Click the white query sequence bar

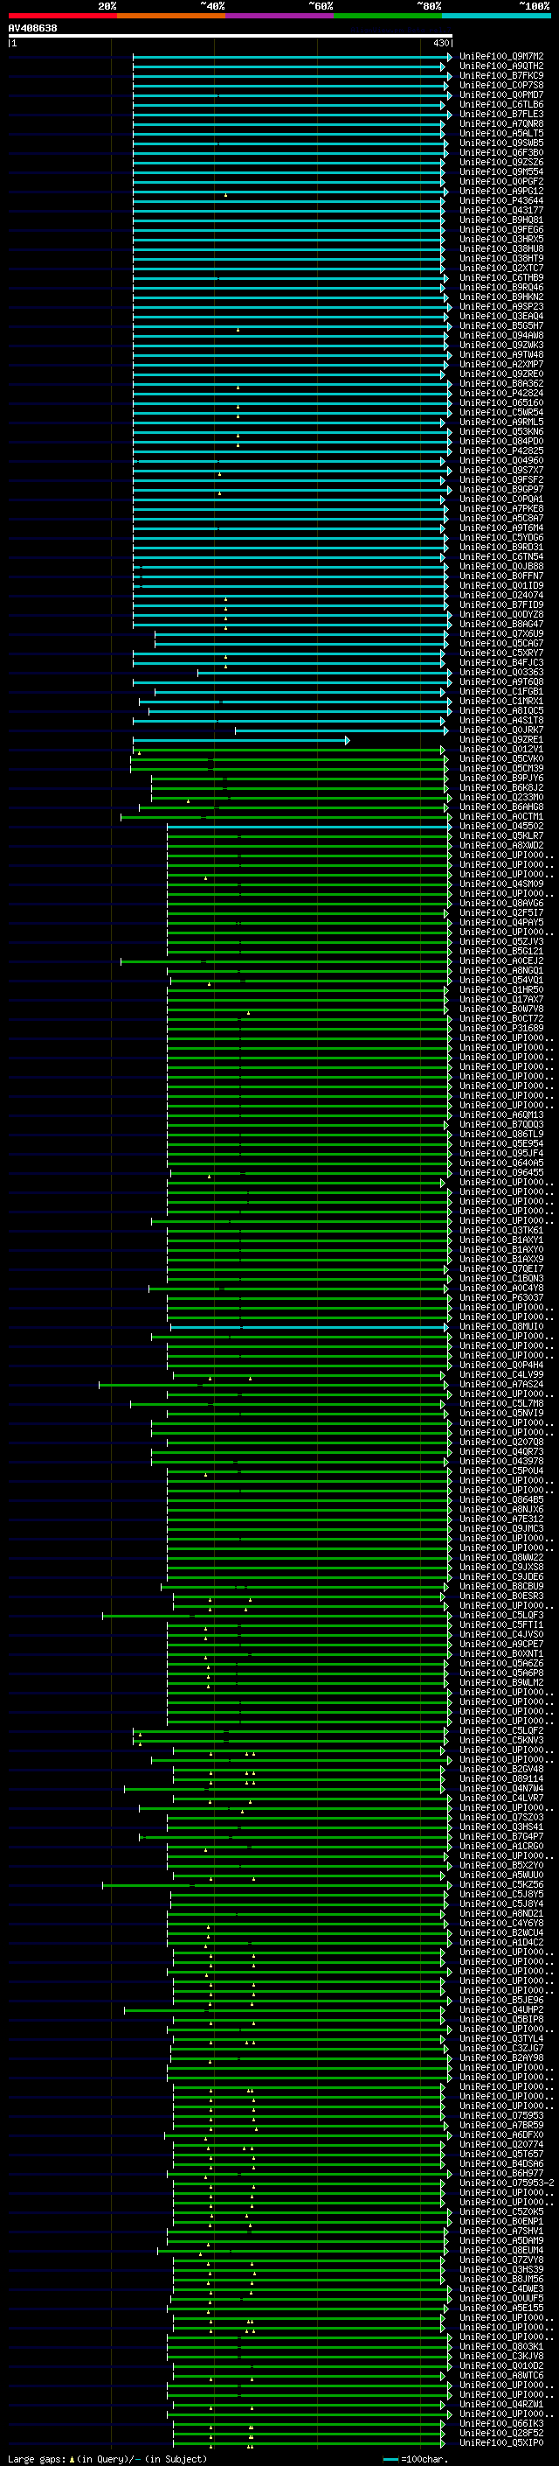point(231,35)
